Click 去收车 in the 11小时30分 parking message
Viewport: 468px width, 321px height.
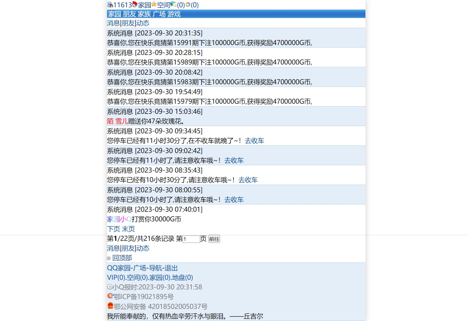254,141
